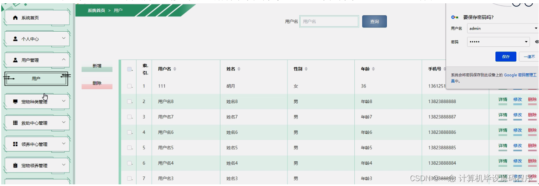
Task: Check the box for row 用户名3
Action: (x=129, y=179)
